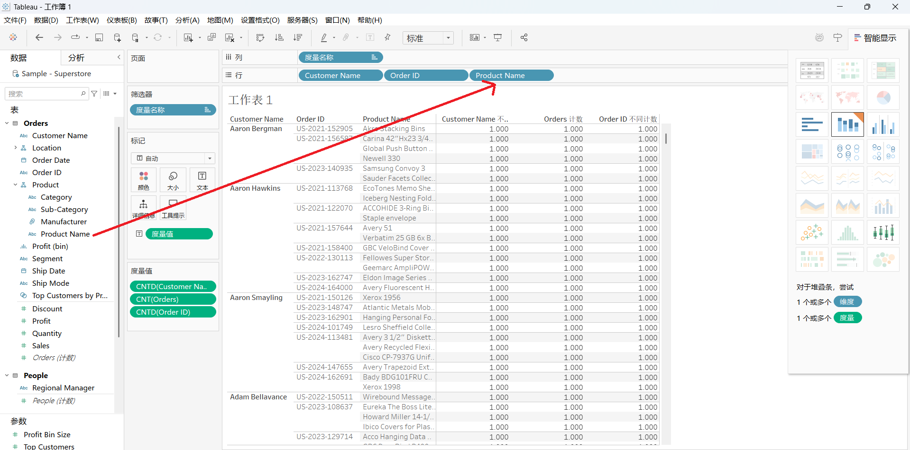This screenshot has width=910, height=450.
Task: Open the 仪表板(B) menu
Action: point(122,20)
